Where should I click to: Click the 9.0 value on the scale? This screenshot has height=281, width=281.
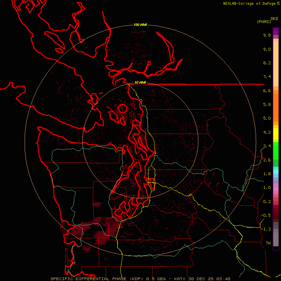pos(267,49)
